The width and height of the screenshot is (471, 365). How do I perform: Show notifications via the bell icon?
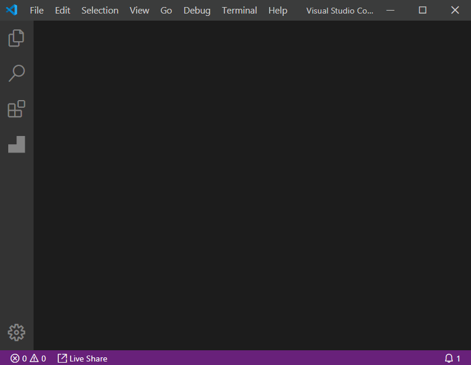point(452,358)
